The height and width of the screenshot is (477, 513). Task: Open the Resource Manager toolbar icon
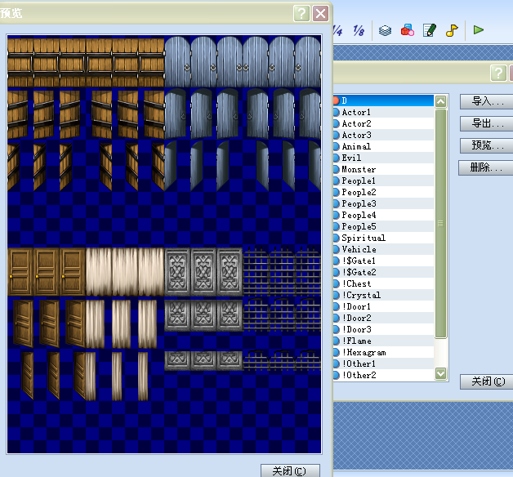coord(408,30)
